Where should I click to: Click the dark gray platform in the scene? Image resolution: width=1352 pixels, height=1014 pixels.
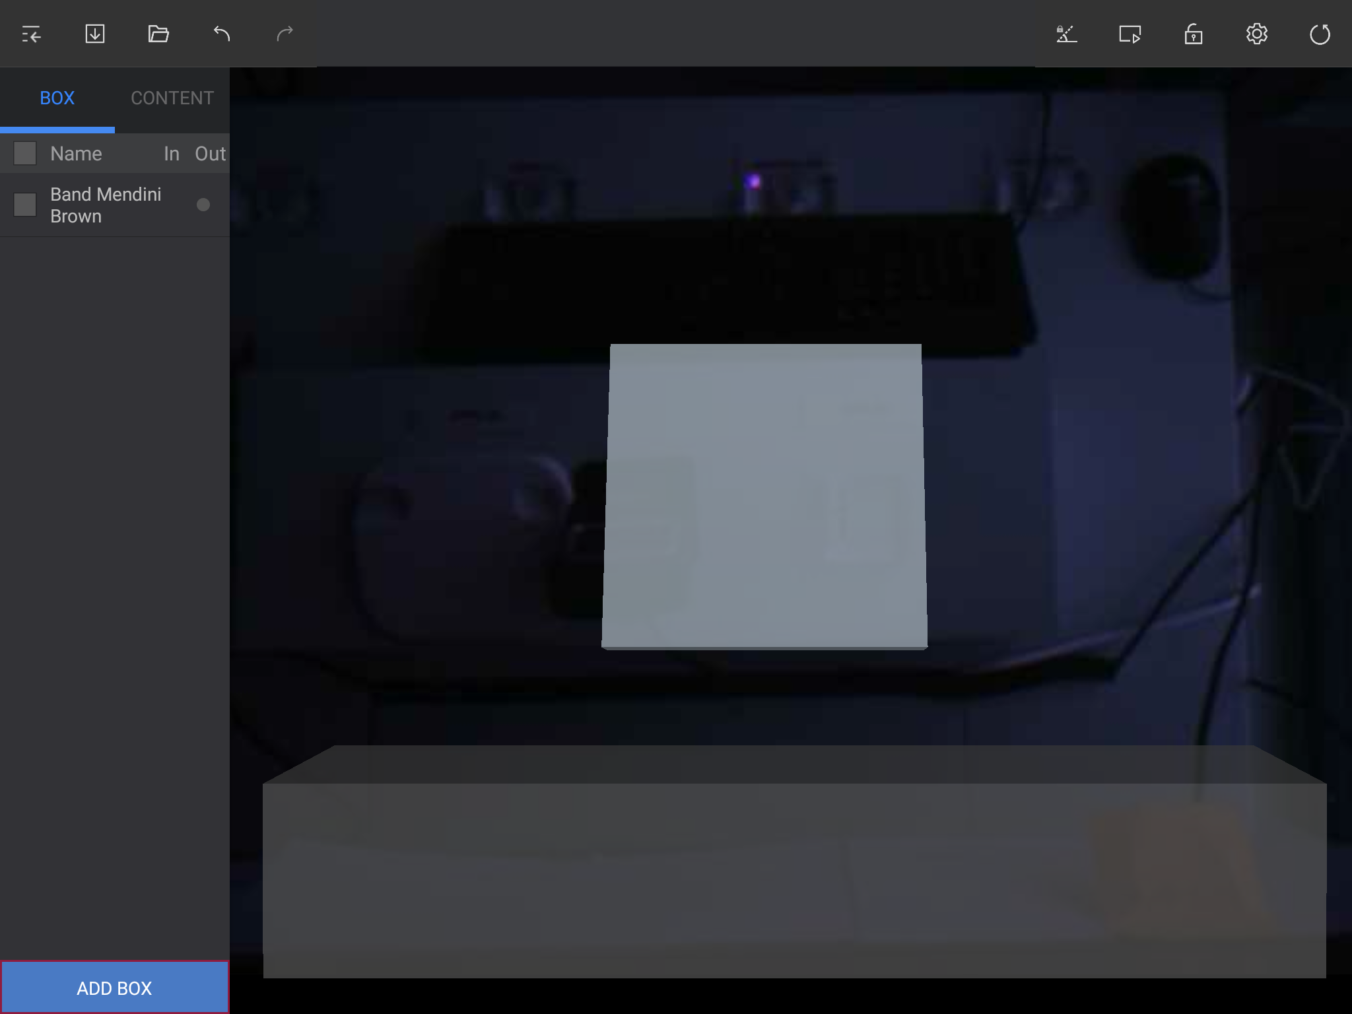click(x=792, y=871)
